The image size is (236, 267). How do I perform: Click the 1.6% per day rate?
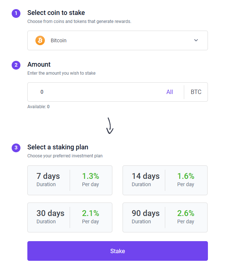(x=186, y=176)
